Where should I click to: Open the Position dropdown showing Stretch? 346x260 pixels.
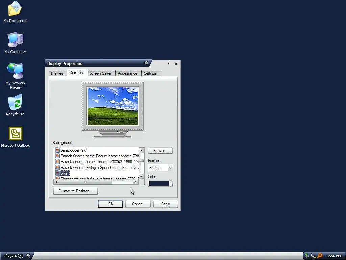point(160,167)
